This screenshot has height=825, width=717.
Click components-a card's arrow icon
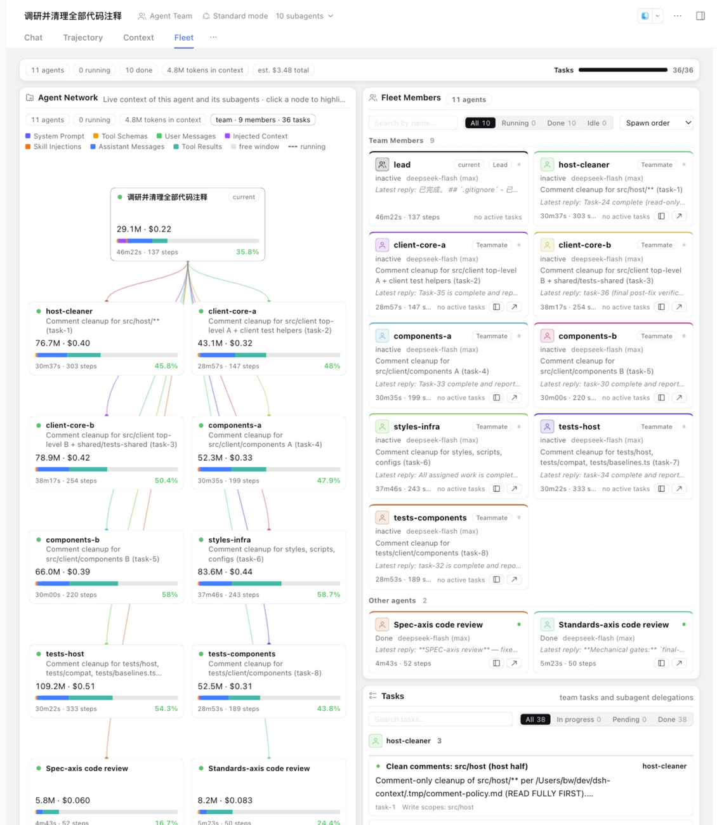tap(515, 398)
